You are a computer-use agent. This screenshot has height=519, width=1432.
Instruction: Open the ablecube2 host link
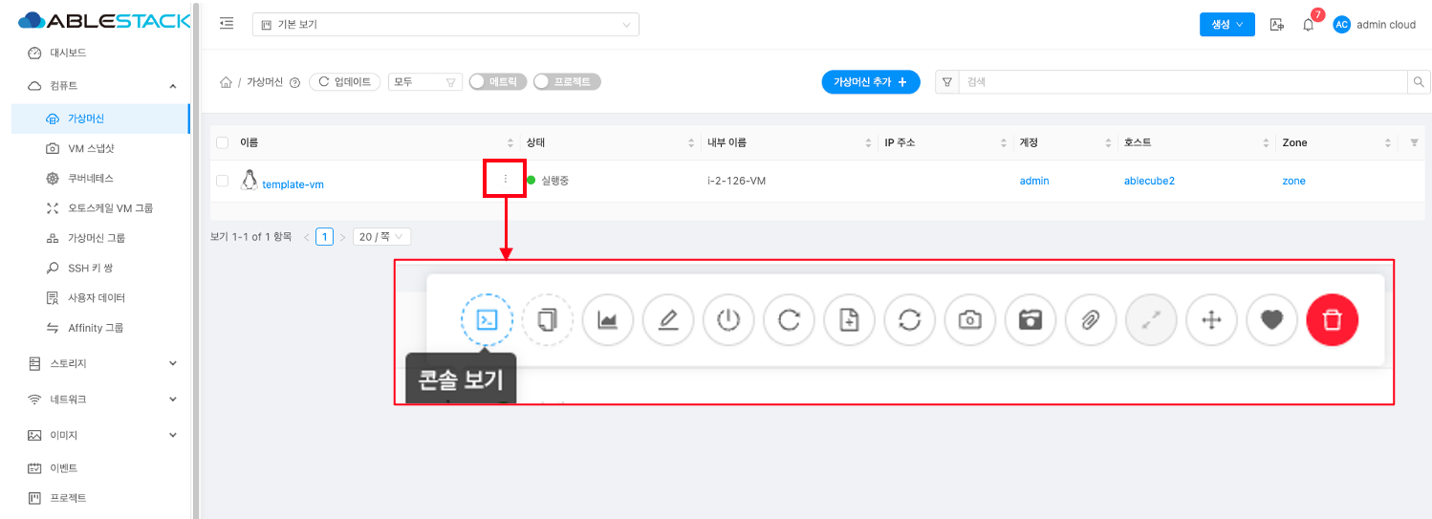(1149, 181)
